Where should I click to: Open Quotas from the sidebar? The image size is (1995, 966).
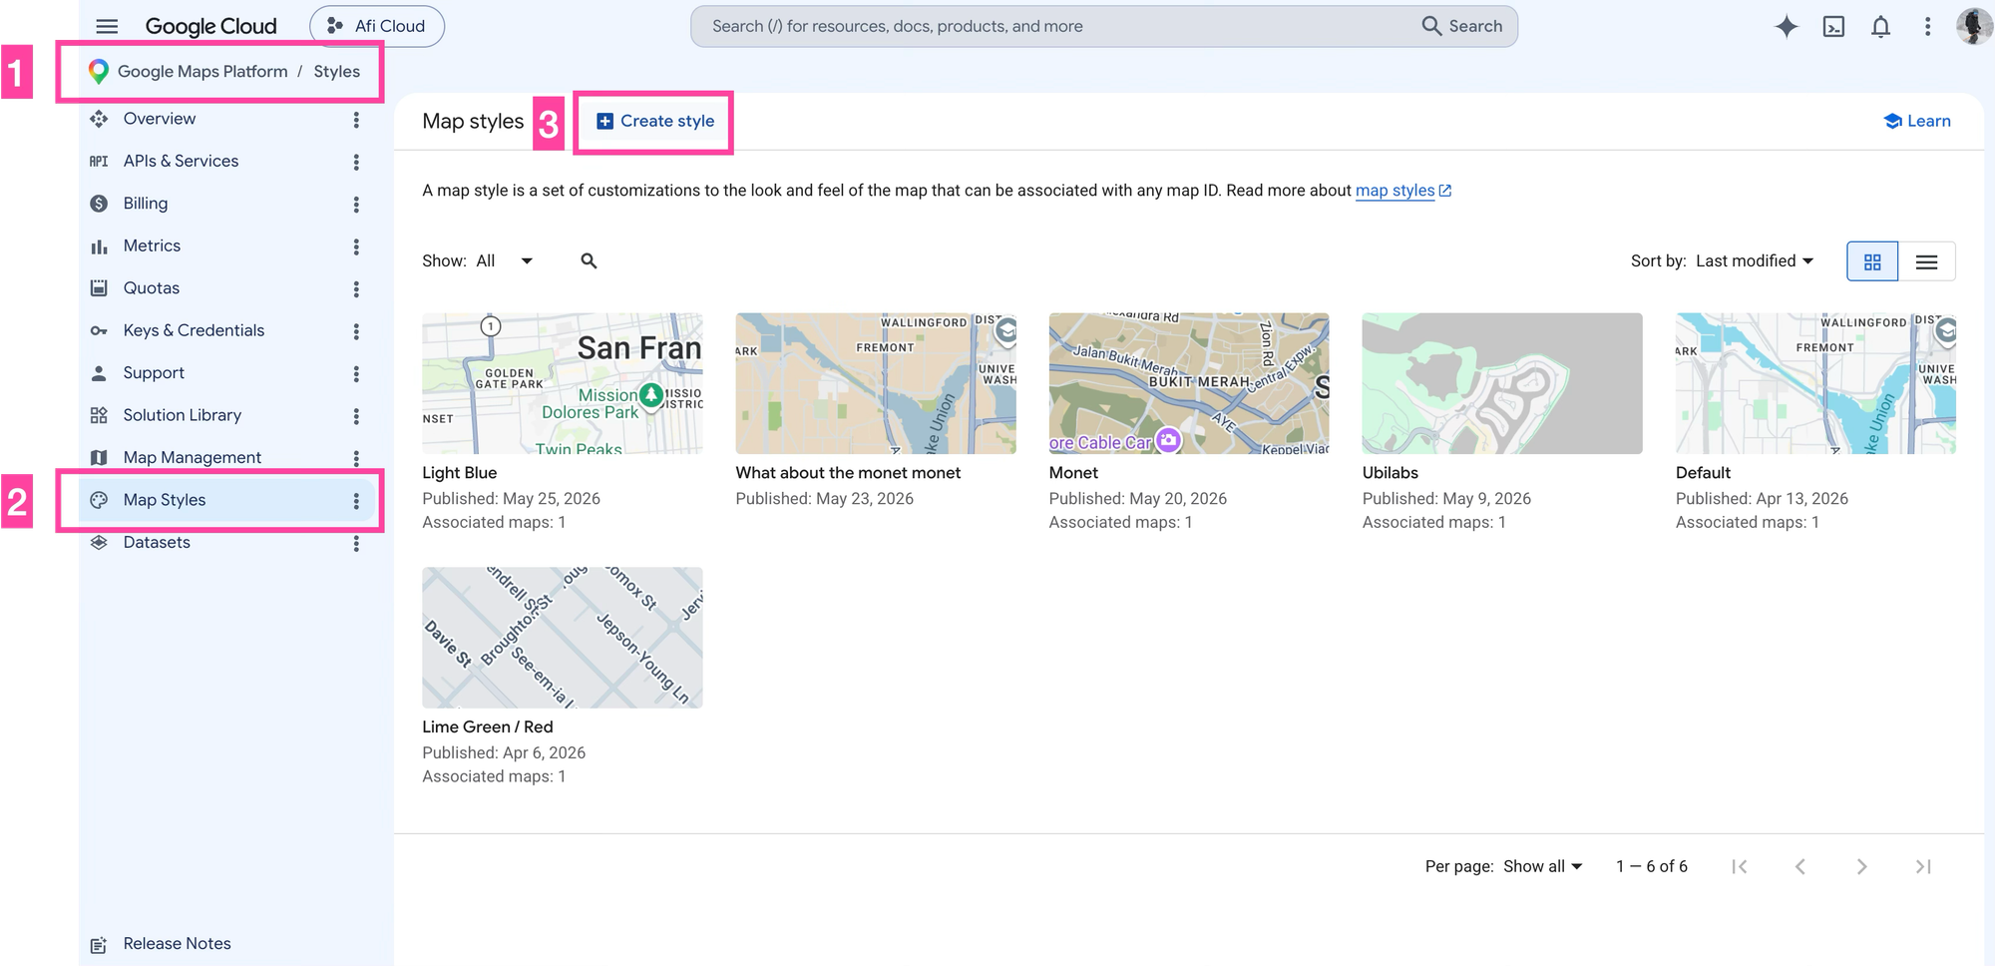click(152, 288)
